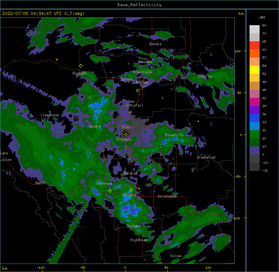Click the RedDeer city label

(x=143, y=82)
